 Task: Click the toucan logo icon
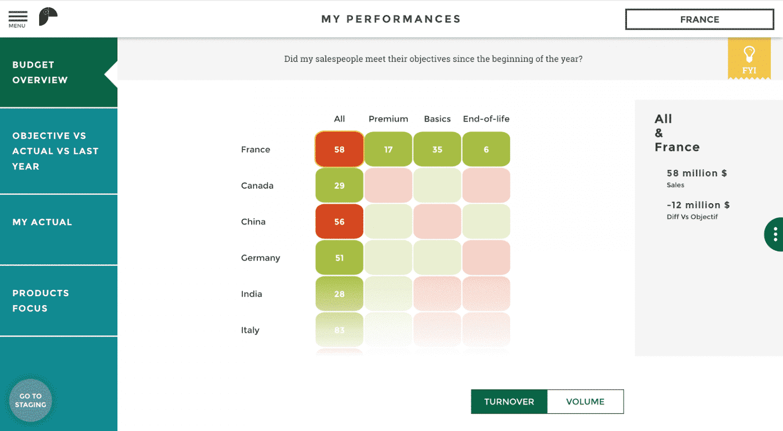(48, 17)
